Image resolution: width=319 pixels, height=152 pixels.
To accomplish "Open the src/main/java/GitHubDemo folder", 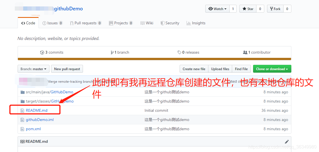I will click(x=49, y=92).
